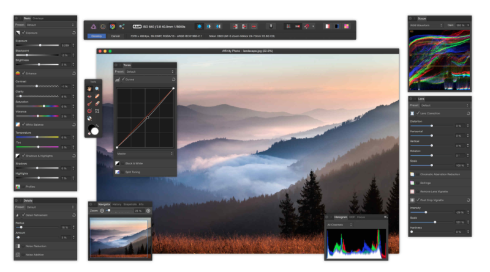Select the Hand (View) tool
Image resolution: width=490 pixels, height=272 pixels.
(x=89, y=89)
